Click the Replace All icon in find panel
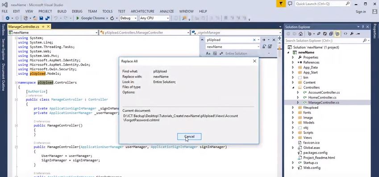379x177 pixels. (x=270, y=47)
